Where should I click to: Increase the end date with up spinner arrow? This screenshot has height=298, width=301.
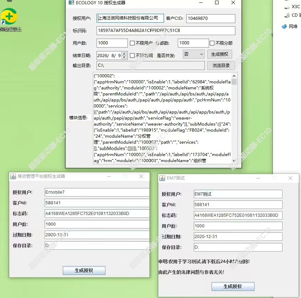(124, 54)
